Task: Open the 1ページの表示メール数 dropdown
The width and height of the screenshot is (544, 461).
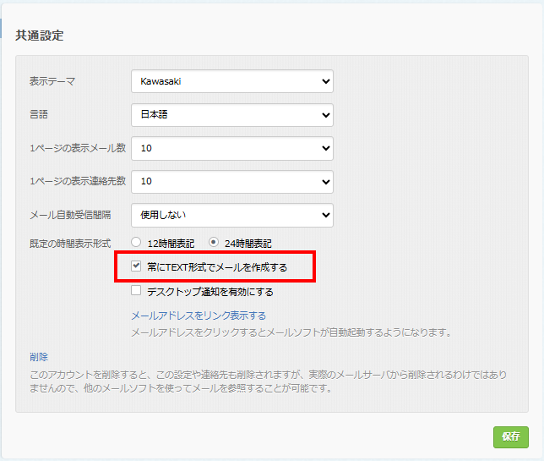Action: [x=232, y=148]
